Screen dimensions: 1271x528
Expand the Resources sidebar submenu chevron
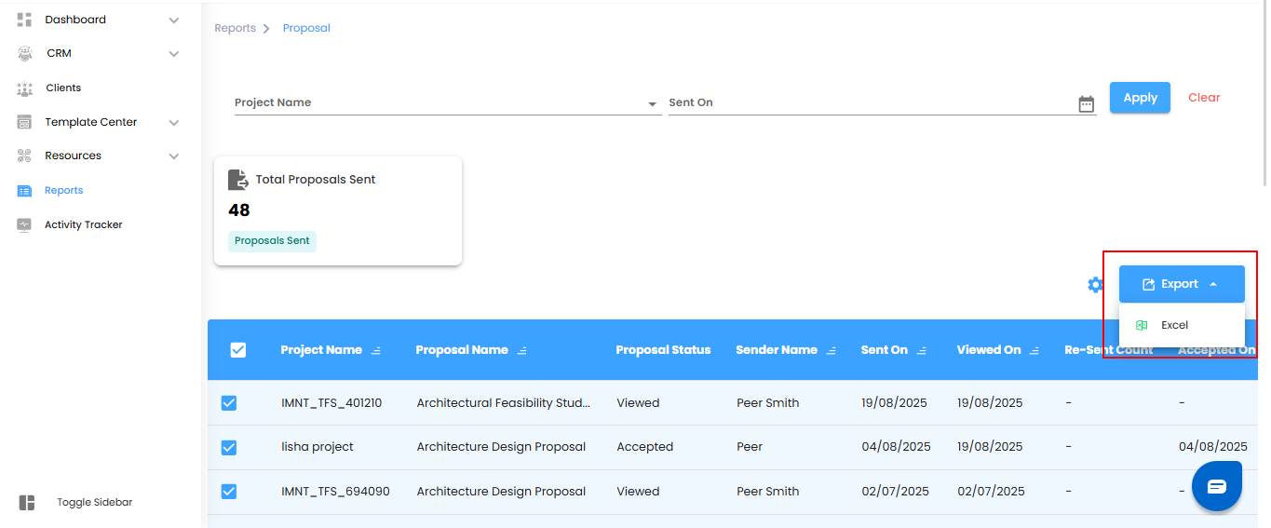tap(174, 156)
